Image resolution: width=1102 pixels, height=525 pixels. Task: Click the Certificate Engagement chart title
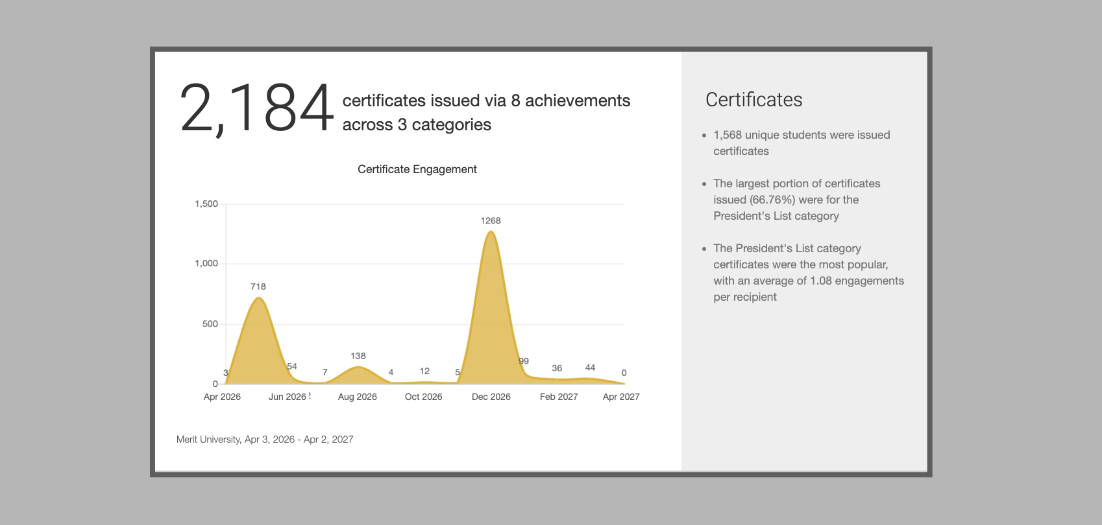click(x=417, y=169)
